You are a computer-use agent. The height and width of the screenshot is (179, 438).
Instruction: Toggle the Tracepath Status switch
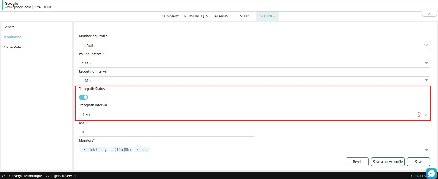tap(83, 97)
